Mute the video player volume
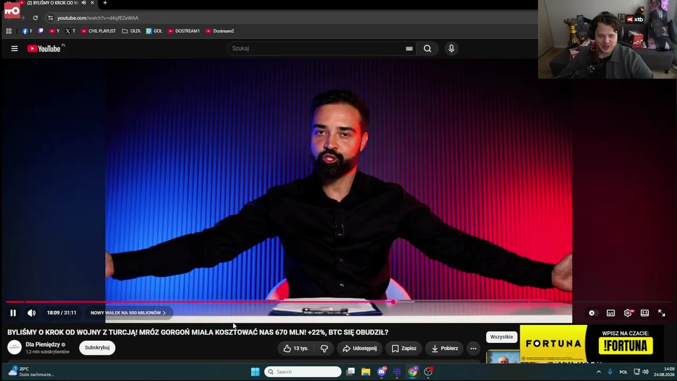 32,313
